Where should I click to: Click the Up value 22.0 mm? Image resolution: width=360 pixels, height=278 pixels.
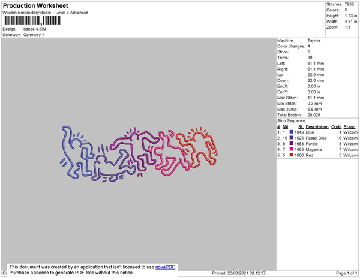pyautogui.click(x=316, y=75)
